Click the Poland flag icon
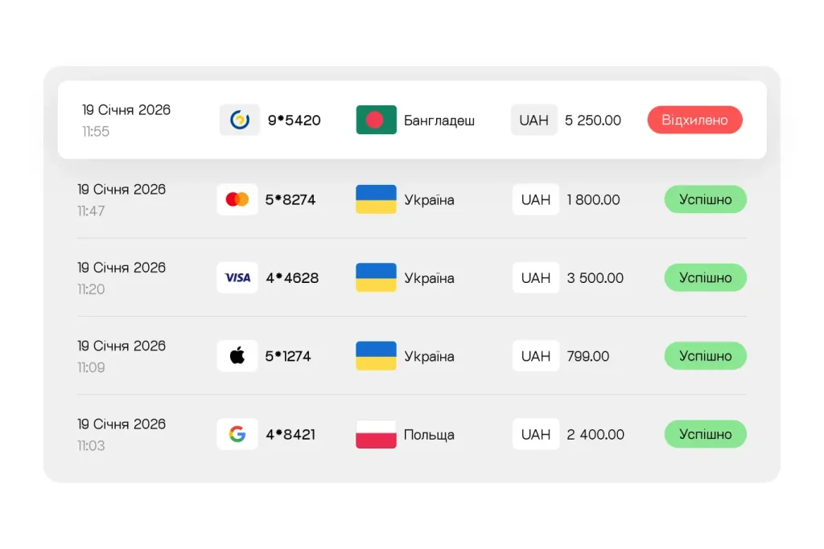The height and width of the screenshot is (549, 824). pos(376,435)
